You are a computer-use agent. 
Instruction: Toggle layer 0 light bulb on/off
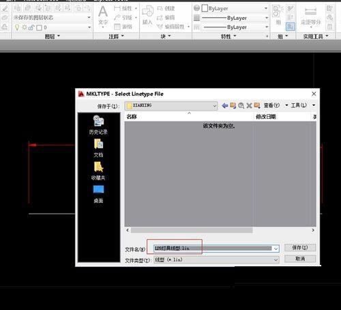(17, 27)
